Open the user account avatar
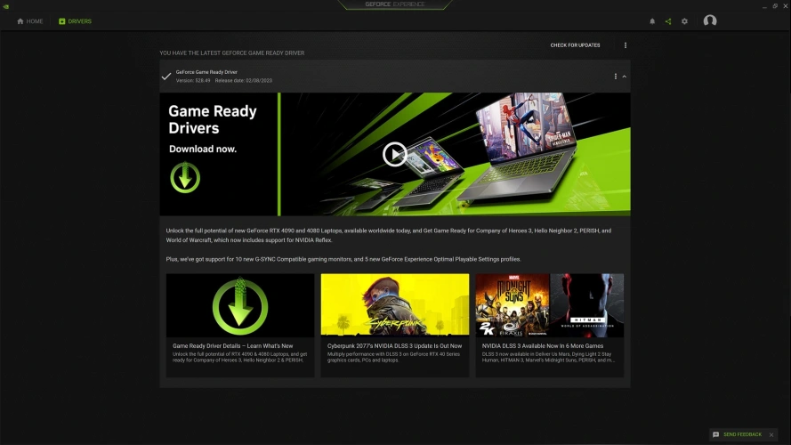791x445 pixels. click(709, 21)
